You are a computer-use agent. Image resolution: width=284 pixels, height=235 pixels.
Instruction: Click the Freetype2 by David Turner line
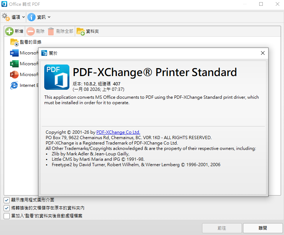pos(136,165)
